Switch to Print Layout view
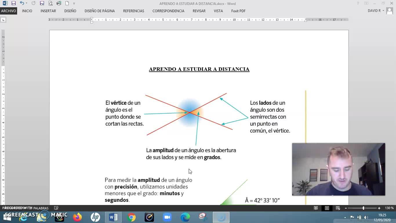Image resolution: width=396 pixels, height=223 pixels. point(327,208)
